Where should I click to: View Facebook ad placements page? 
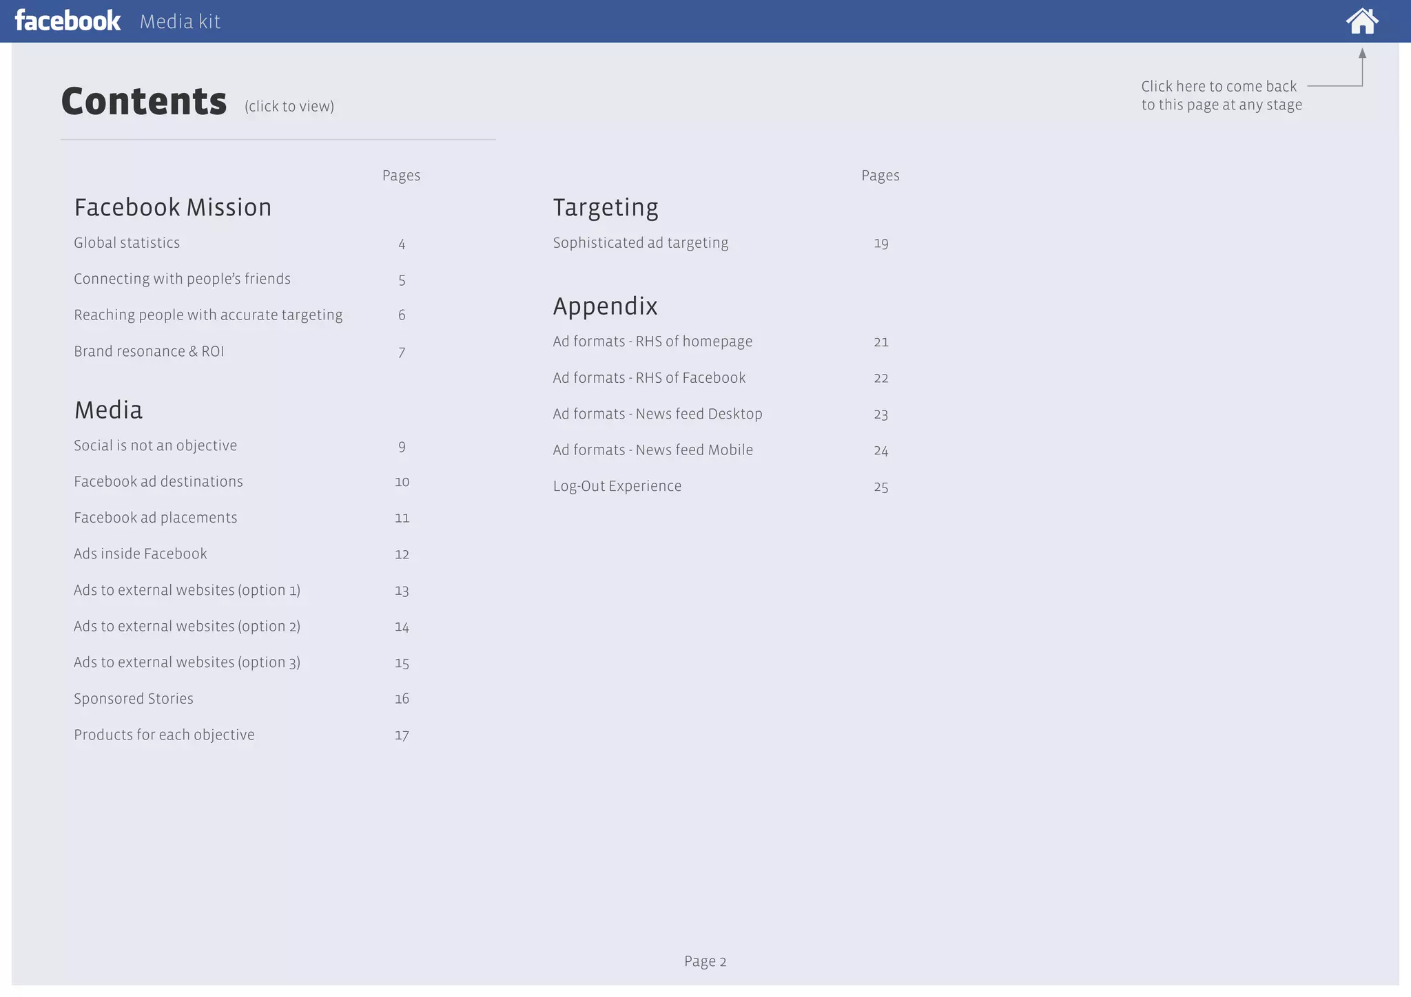[155, 518]
